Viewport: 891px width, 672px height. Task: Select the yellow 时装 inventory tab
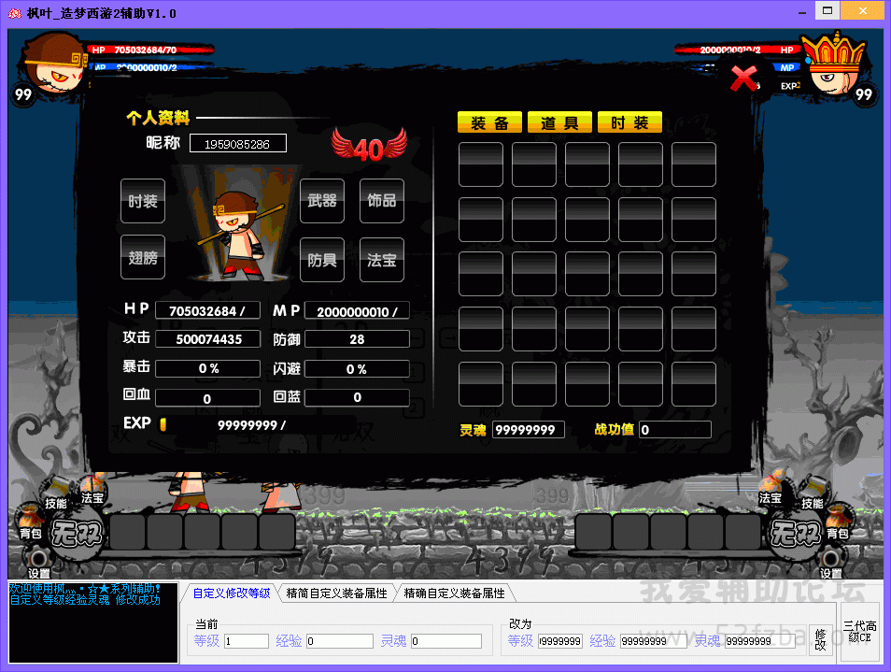pyautogui.click(x=629, y=123)
